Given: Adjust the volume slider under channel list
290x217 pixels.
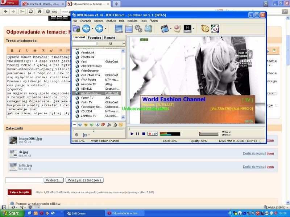Looking at the screenshot, I should pyautogui.click(x=98, y=130).
